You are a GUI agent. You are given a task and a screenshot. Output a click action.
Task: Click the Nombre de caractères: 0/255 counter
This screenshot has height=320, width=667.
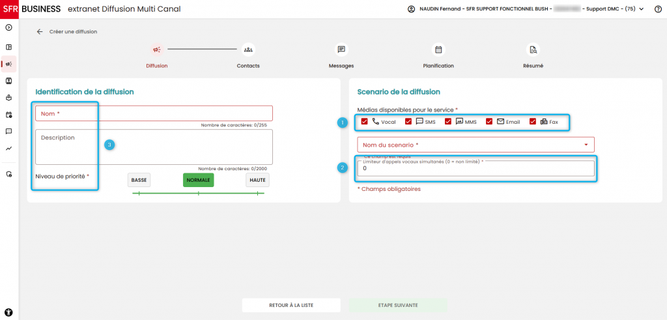coord(234,125)
